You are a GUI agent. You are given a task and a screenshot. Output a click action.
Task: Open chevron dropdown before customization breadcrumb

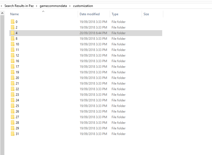pyautogui.click(x=70, y=6)
